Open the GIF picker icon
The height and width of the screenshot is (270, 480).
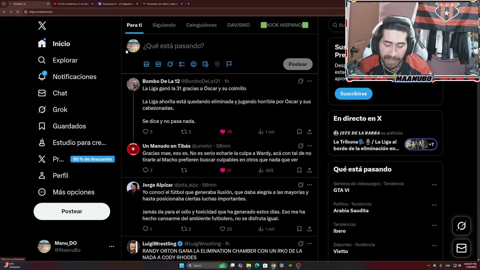[158, 64]
